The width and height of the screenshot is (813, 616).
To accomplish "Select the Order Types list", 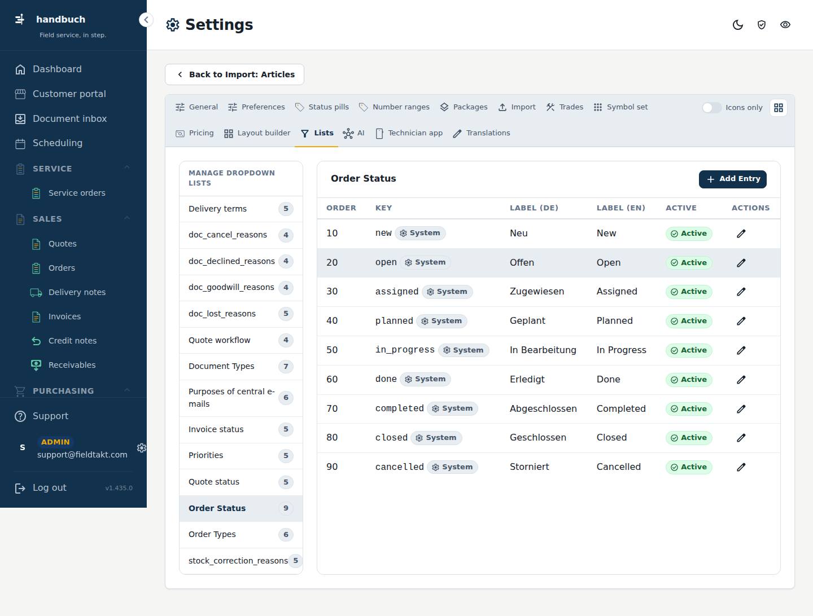I will 241,534.
